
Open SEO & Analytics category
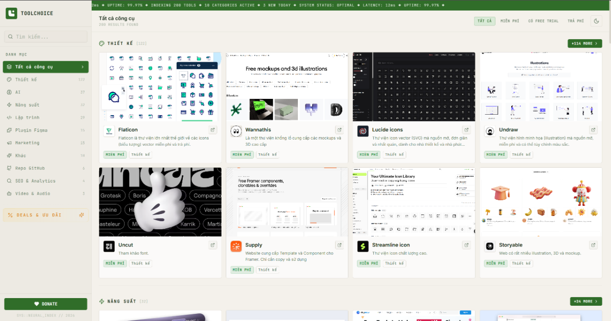46,181
